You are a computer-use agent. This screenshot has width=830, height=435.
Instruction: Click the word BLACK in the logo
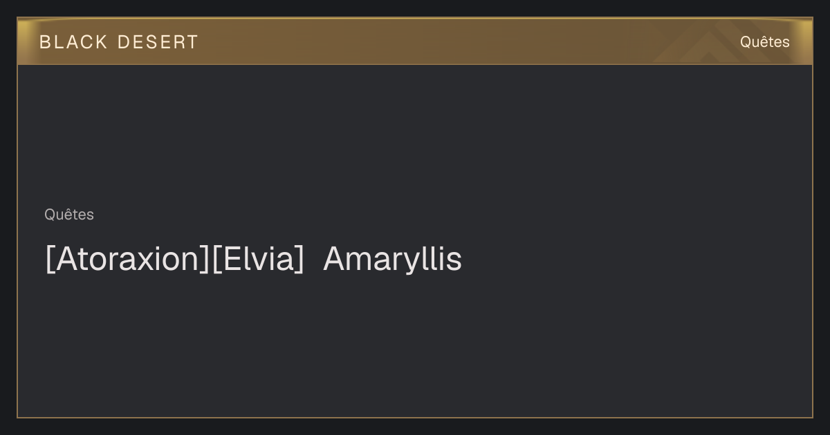(x=73, y=42)
